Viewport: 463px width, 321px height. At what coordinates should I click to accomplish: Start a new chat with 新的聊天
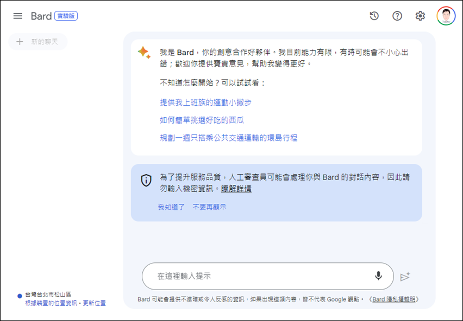click(x=38, y=42)
